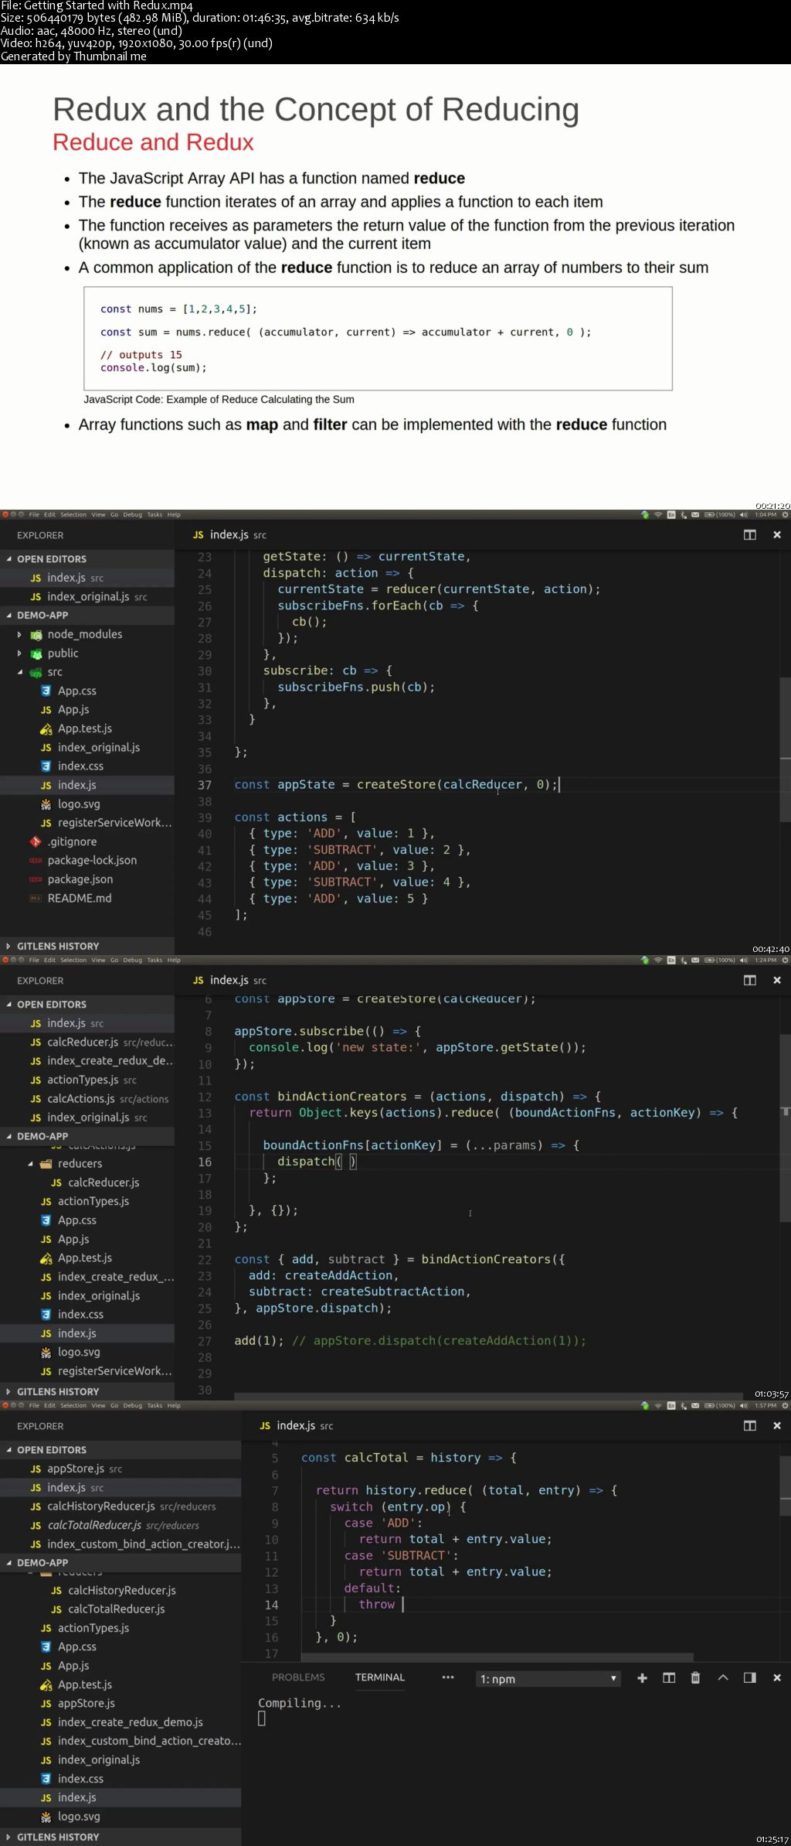
Task: Switch to the PROBLEMS panel tab
Action: [298, 1677]
